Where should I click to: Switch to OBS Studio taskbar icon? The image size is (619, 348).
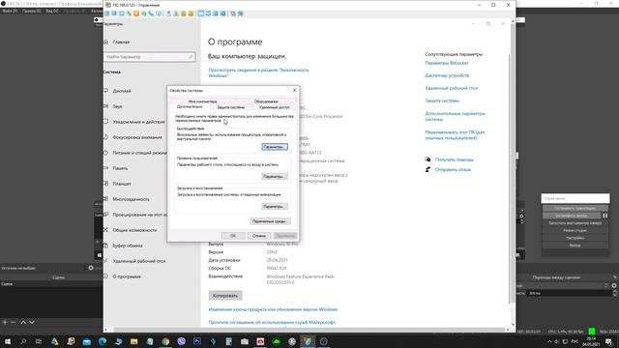(x=323, y=341)
